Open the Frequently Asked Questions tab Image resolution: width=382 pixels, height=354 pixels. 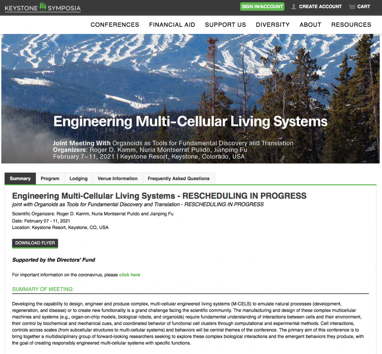pos(179,179)
